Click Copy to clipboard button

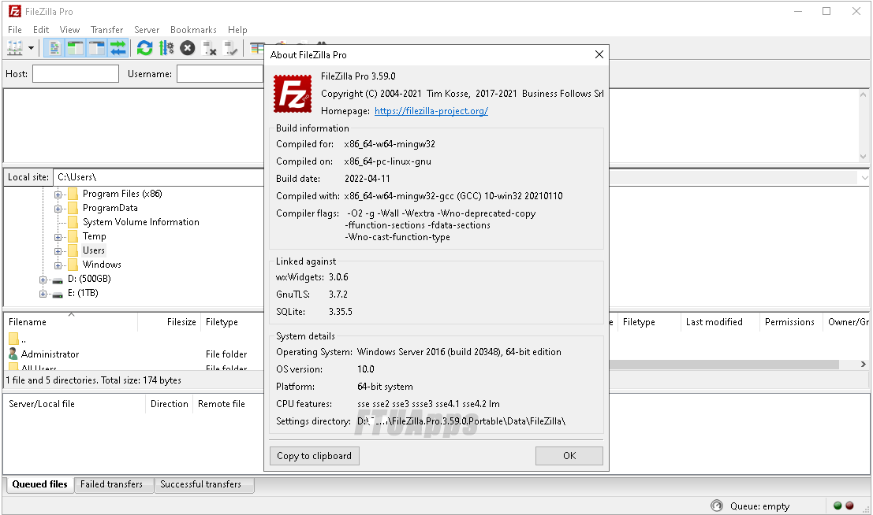(x=315, y=455)
